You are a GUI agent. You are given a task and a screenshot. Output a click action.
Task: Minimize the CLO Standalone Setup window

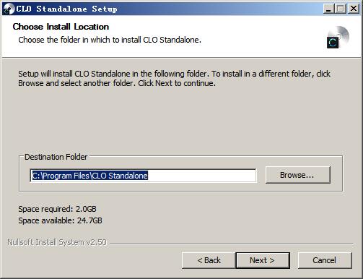pyautogui.click(x=328, y=9)
